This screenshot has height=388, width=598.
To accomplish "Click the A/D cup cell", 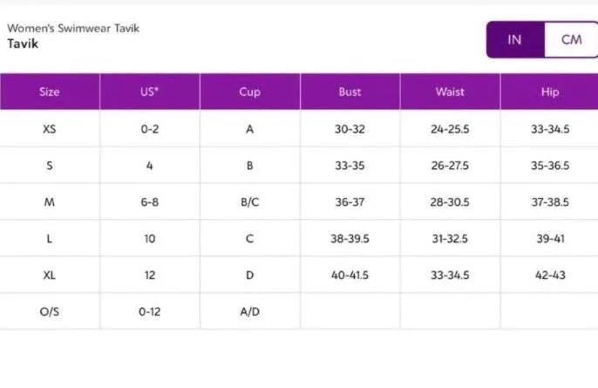I will click(x=249, y=312).
